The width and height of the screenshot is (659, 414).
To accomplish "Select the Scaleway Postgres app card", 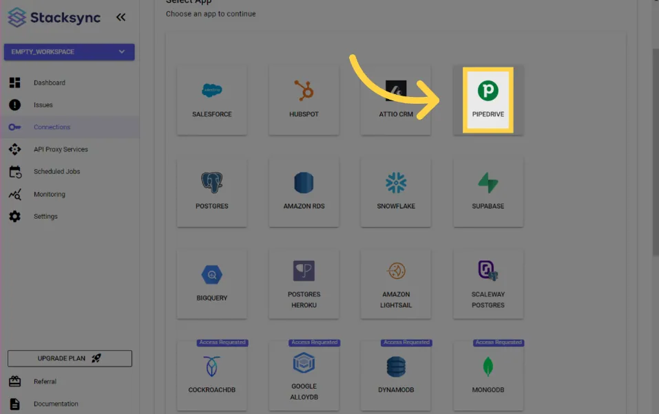I will 488,284.
